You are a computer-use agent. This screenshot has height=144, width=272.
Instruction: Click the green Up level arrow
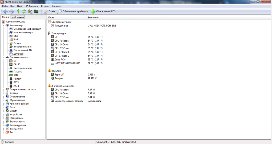(18, 11)
